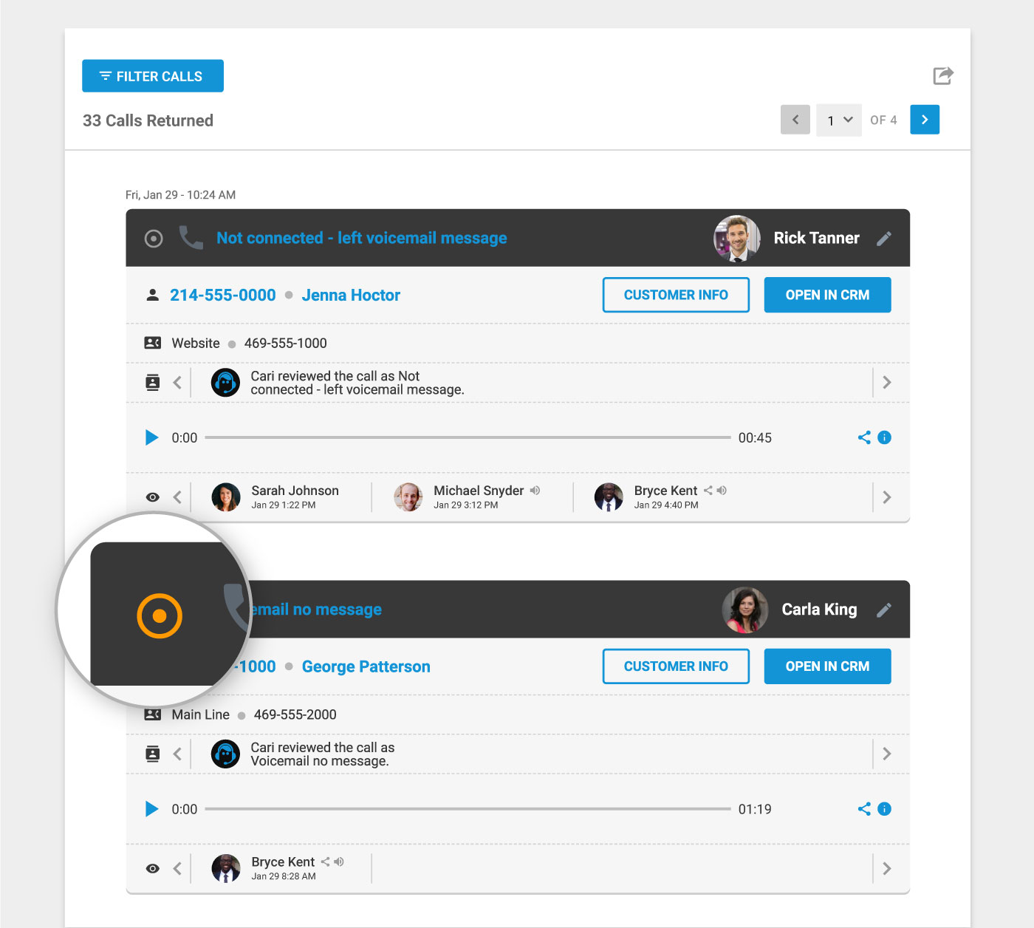This screenshot has height=928, width=1034.
Task: Click Sarah Johnson's avatar
Action: point(226,497)
